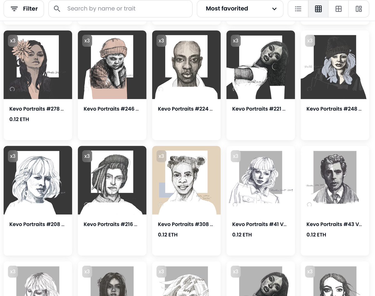Open Kevo Portraits #216 thumbnail
375x296 pixels.
(x=112, y=180)
